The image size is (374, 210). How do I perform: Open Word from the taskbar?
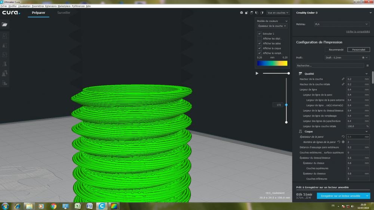click(x=89, y=206)
